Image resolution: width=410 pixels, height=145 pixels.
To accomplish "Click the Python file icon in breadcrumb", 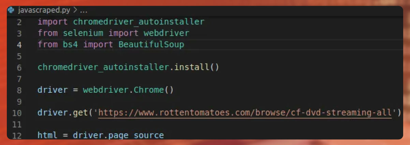I will pos(11,10).
